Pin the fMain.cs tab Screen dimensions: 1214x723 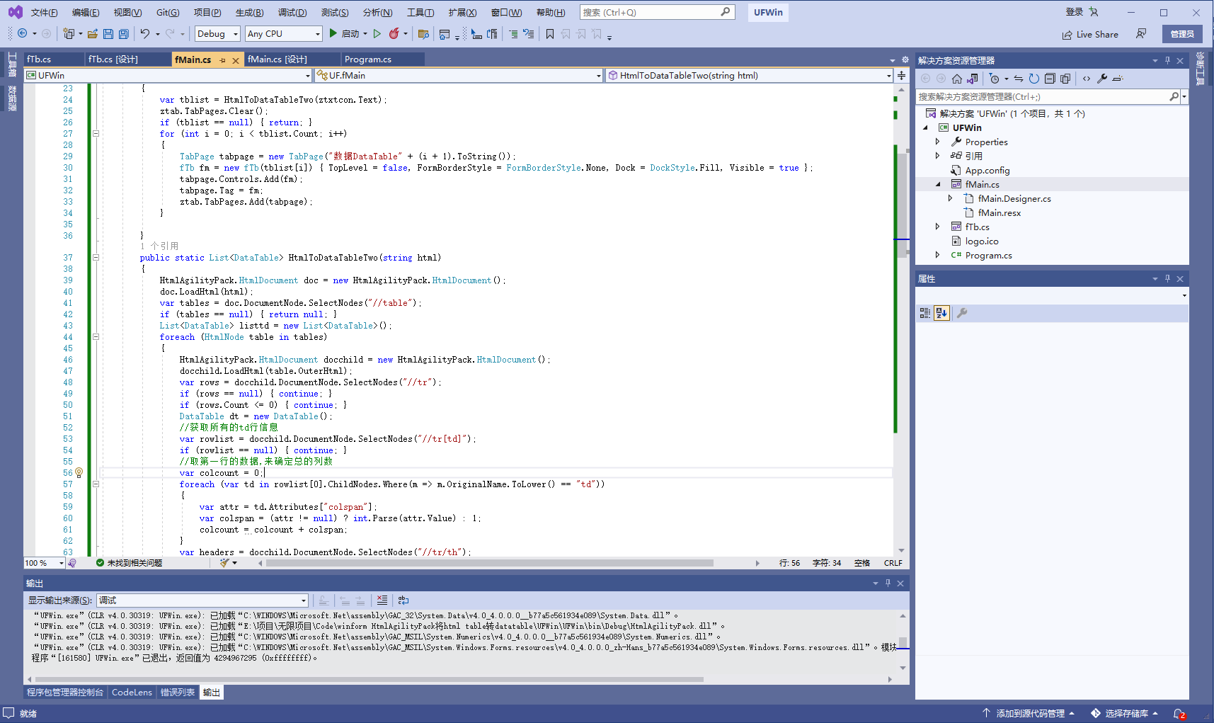(223, 60)
